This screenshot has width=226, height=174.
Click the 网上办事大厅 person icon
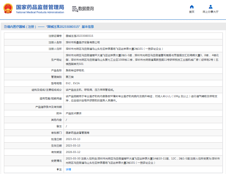210,7
